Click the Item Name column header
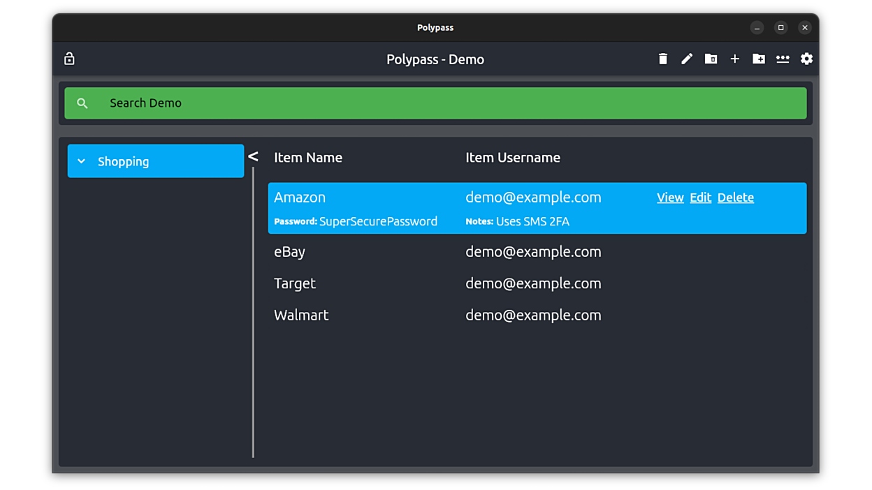This screenshot has height=490, width=872. pyautogui.click(x=308, y=158)
